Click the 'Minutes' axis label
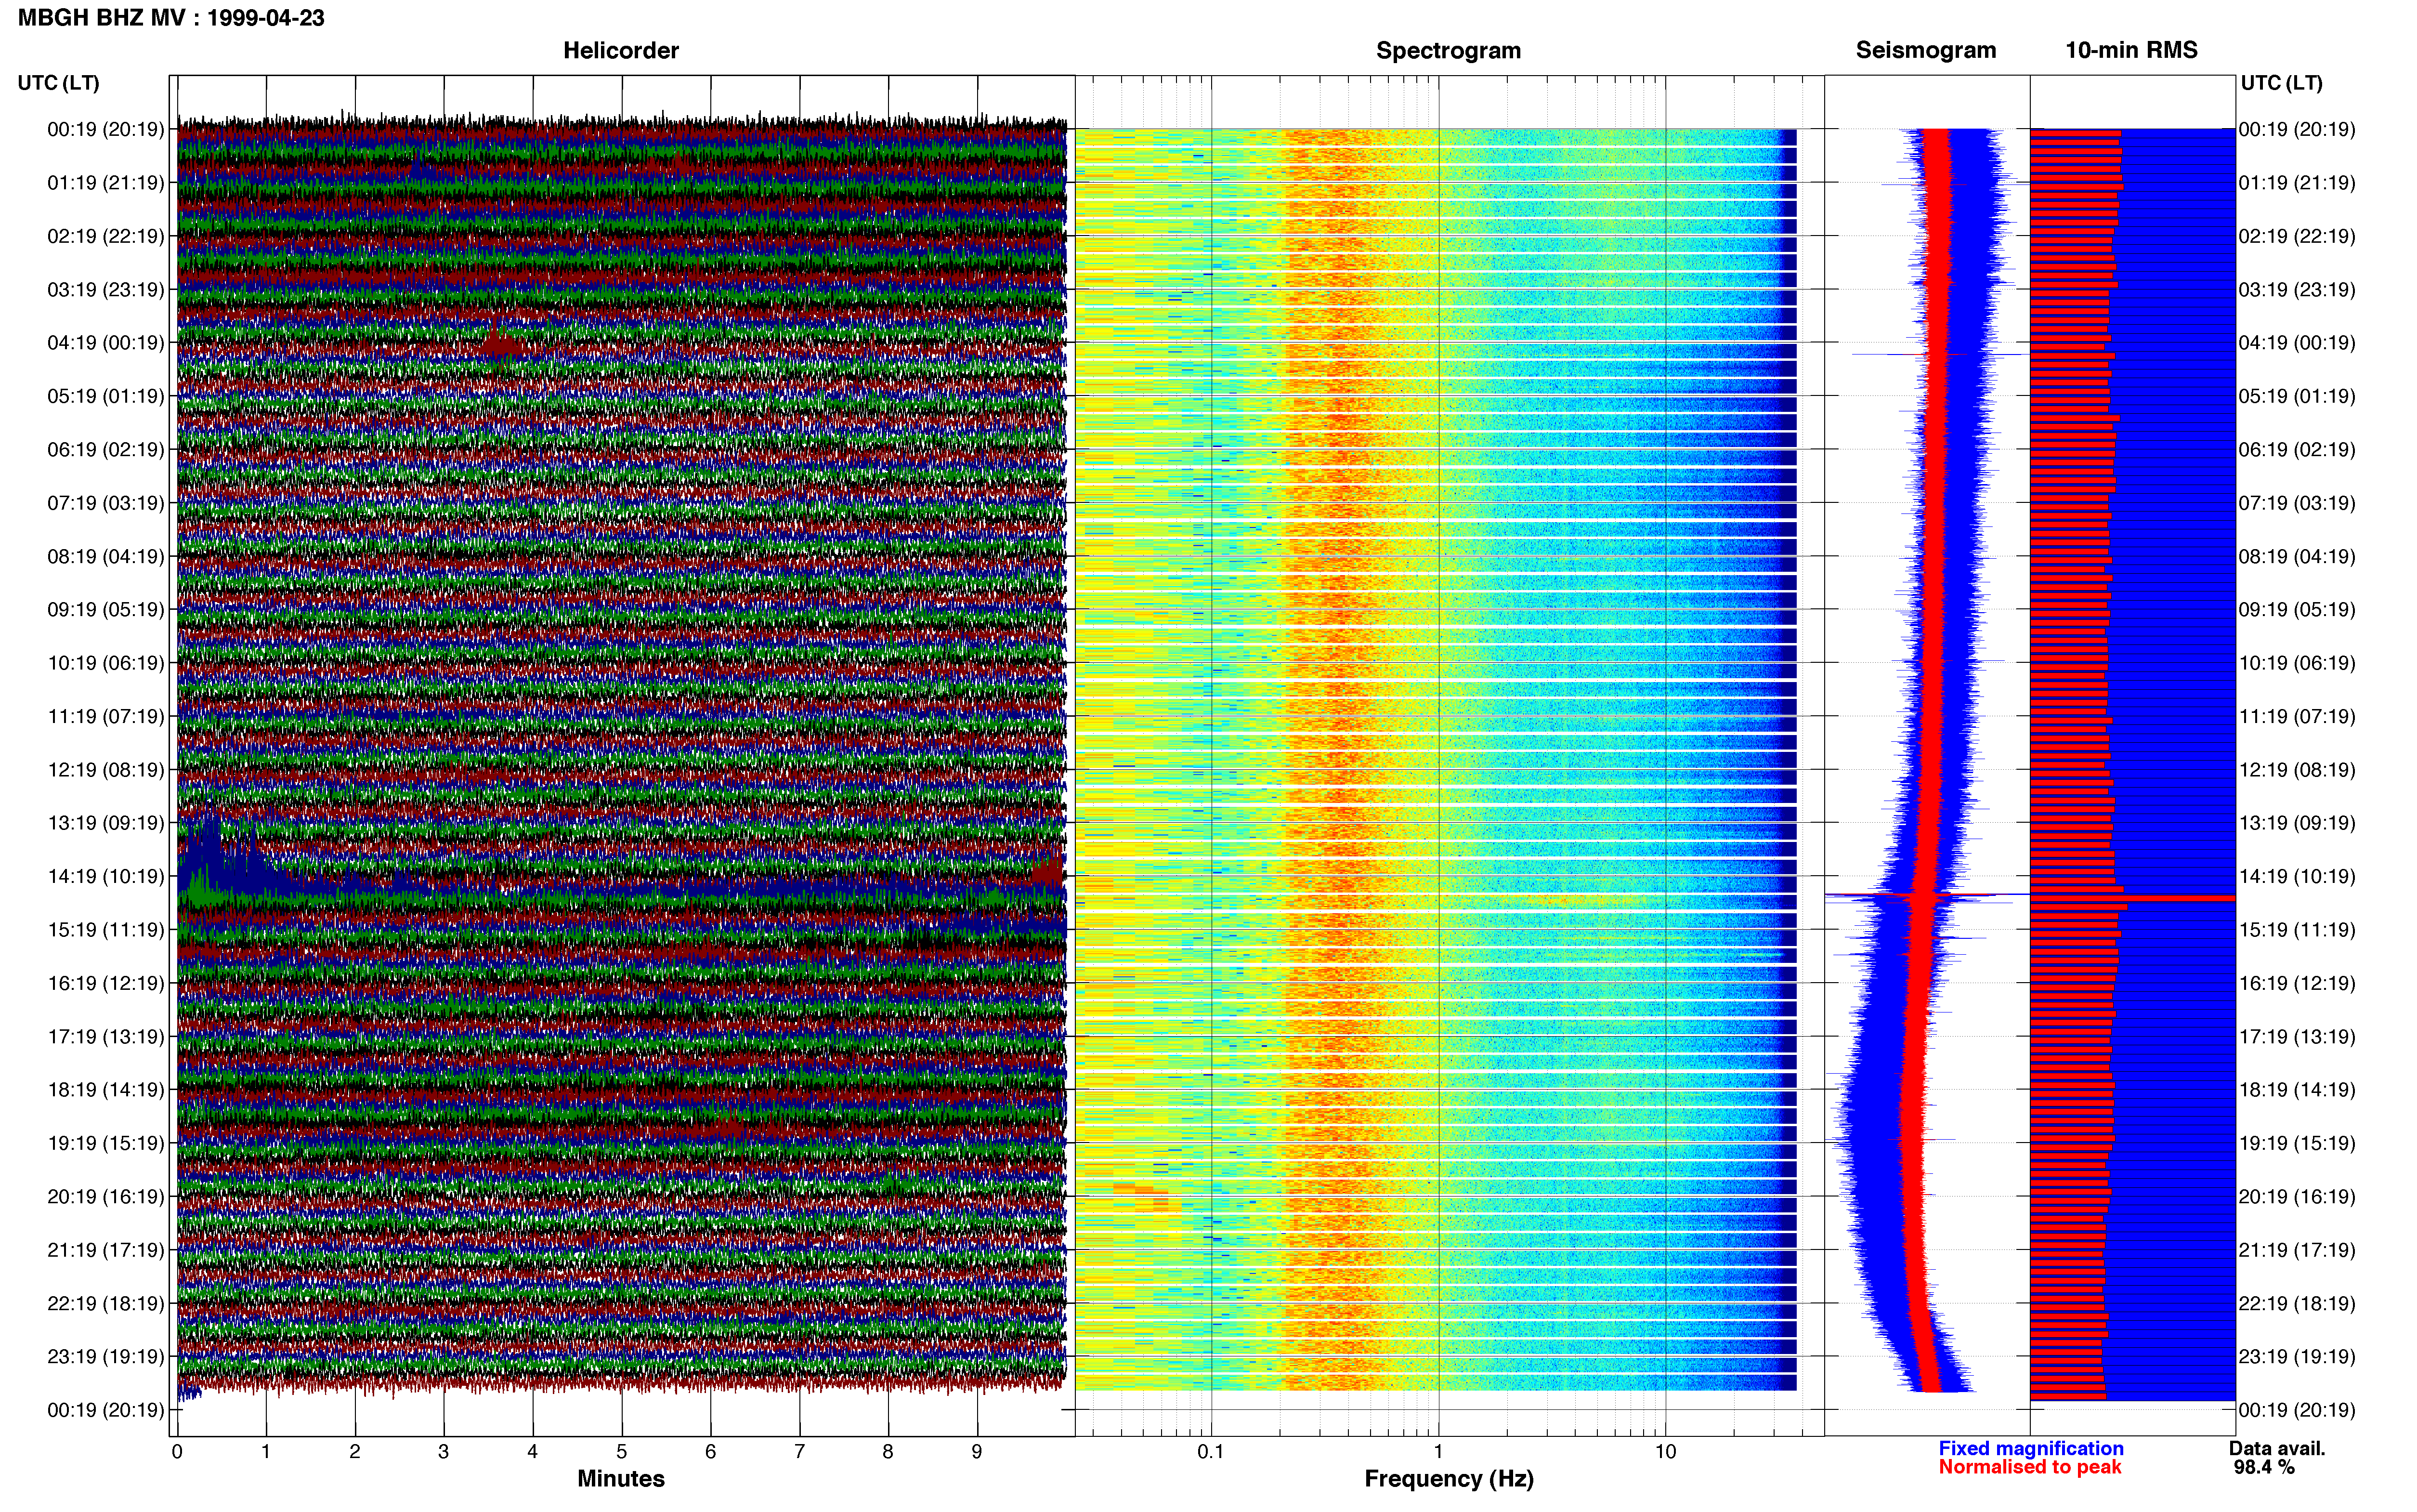Image resolution: width=2417 pixels, height=1512 pixels. [x=621, y=1479]
